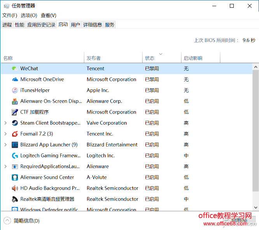
Task: Open the 文件(F) menu
Action: pyautogui.click(x=10, y=15)
